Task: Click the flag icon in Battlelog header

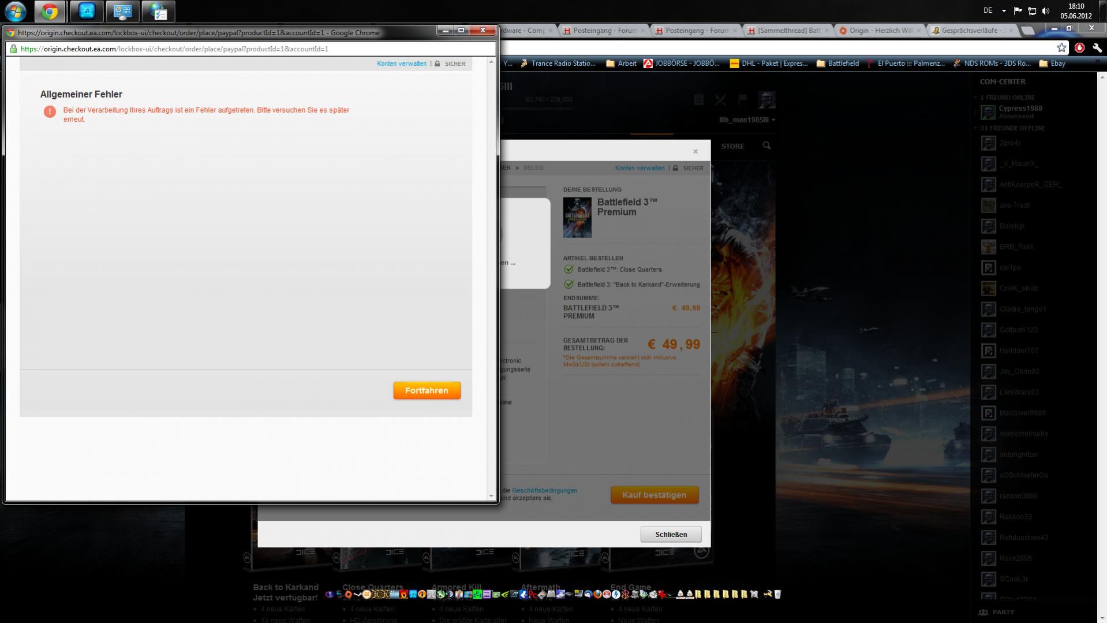Action: [x=742, y=100]
